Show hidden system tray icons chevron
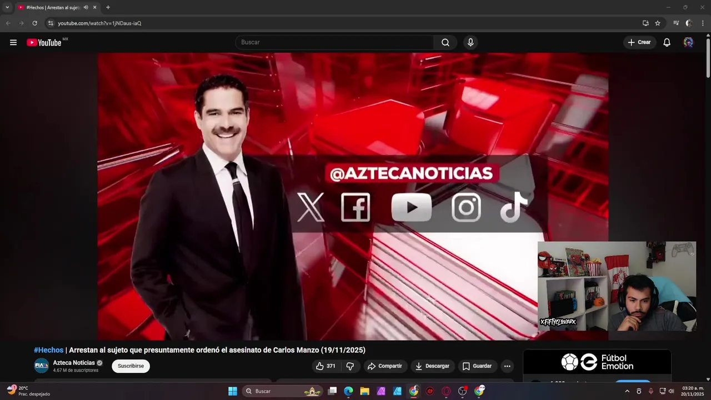The height and width of the screenshot is (400, 711). 627,391
